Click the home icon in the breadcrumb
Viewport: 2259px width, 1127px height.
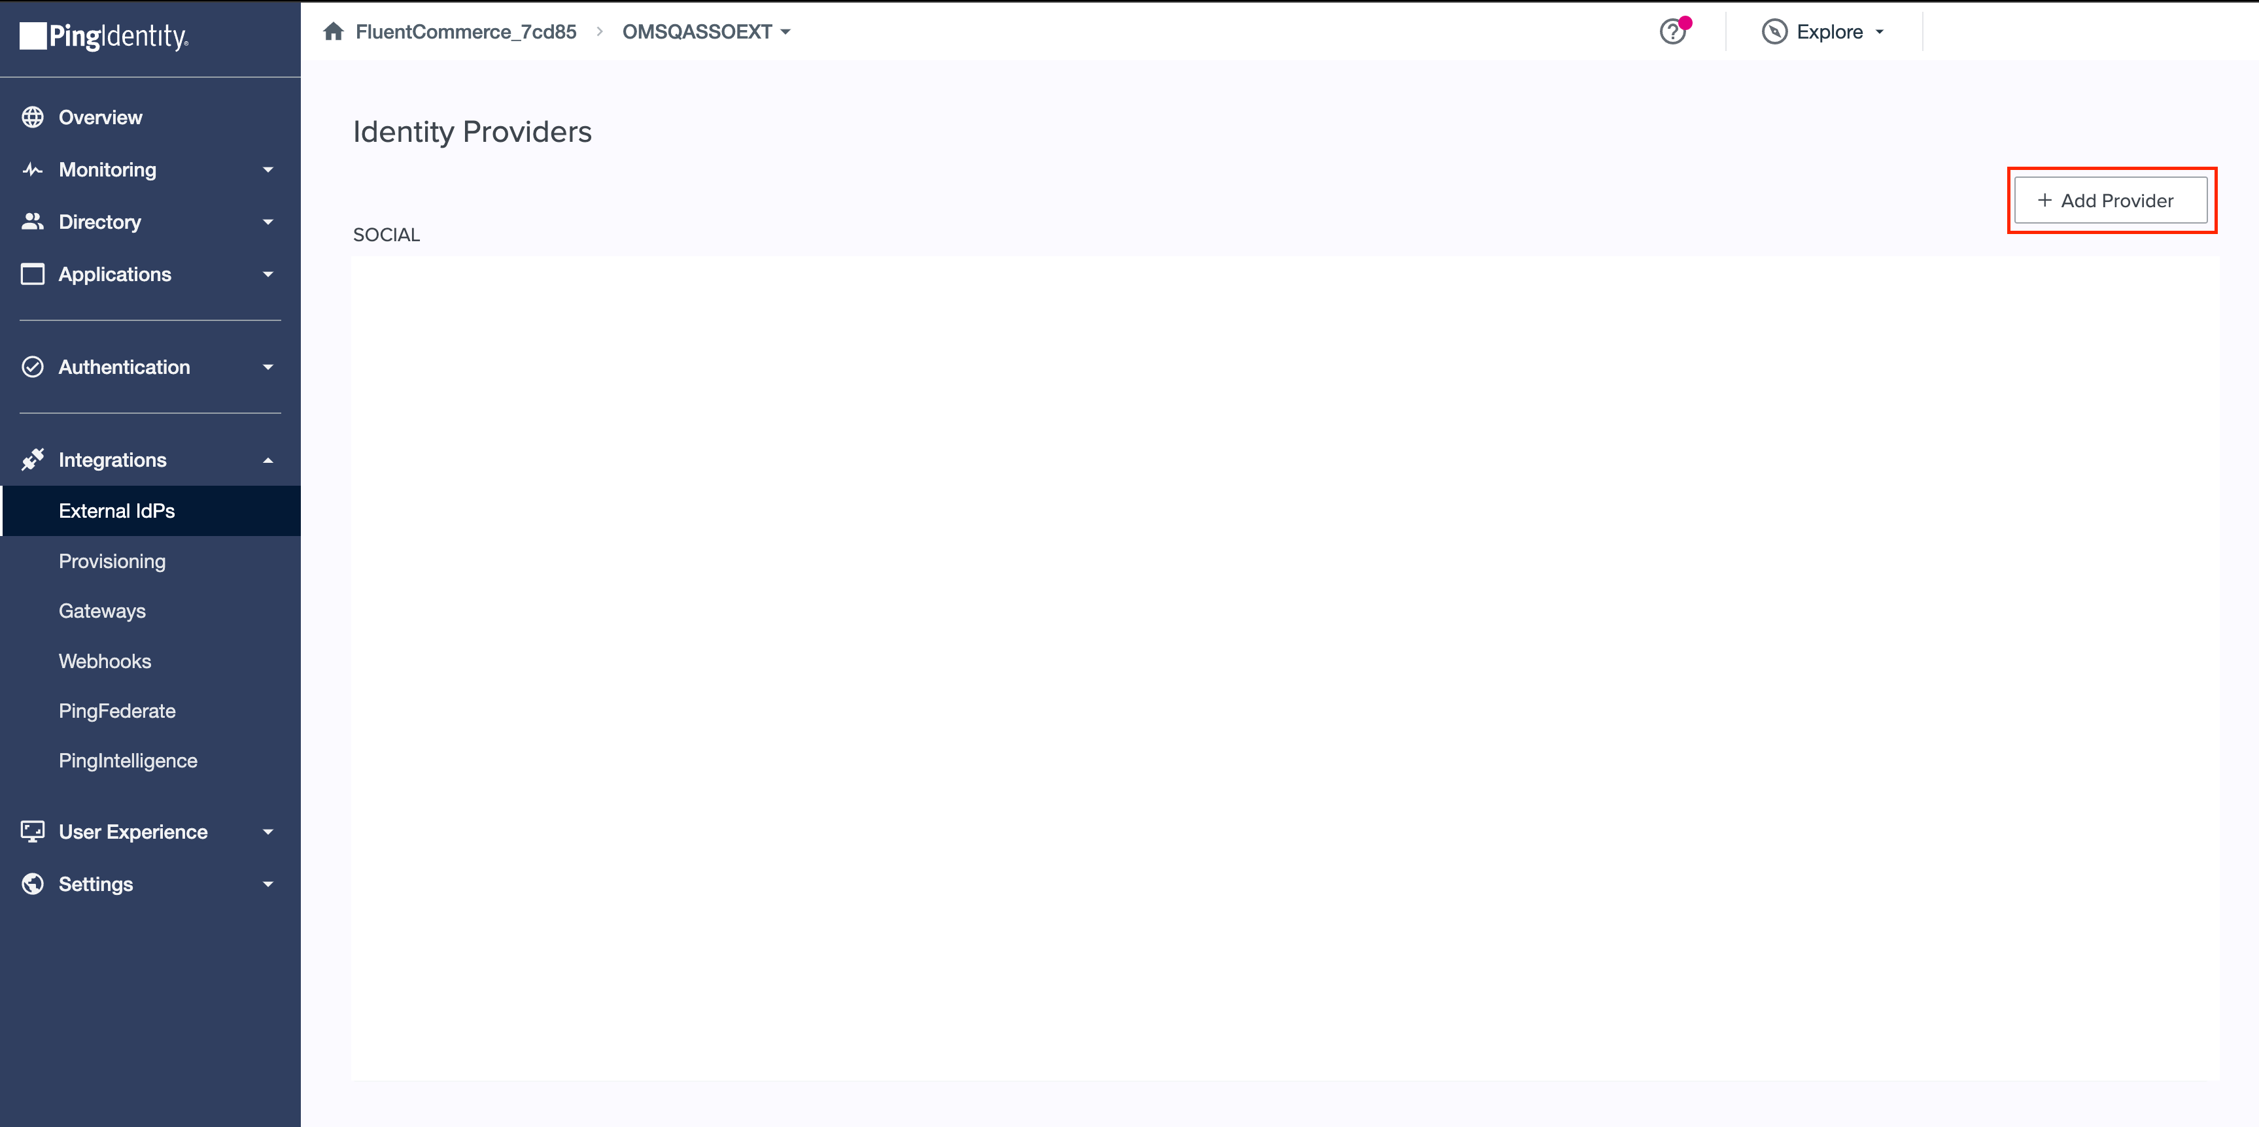(x=334, y=31)
